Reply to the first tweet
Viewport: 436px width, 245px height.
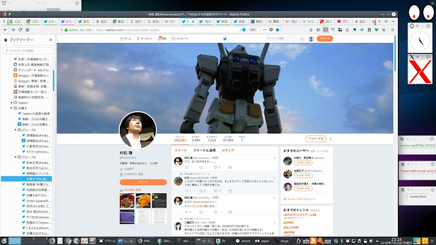tap(187, 167)
